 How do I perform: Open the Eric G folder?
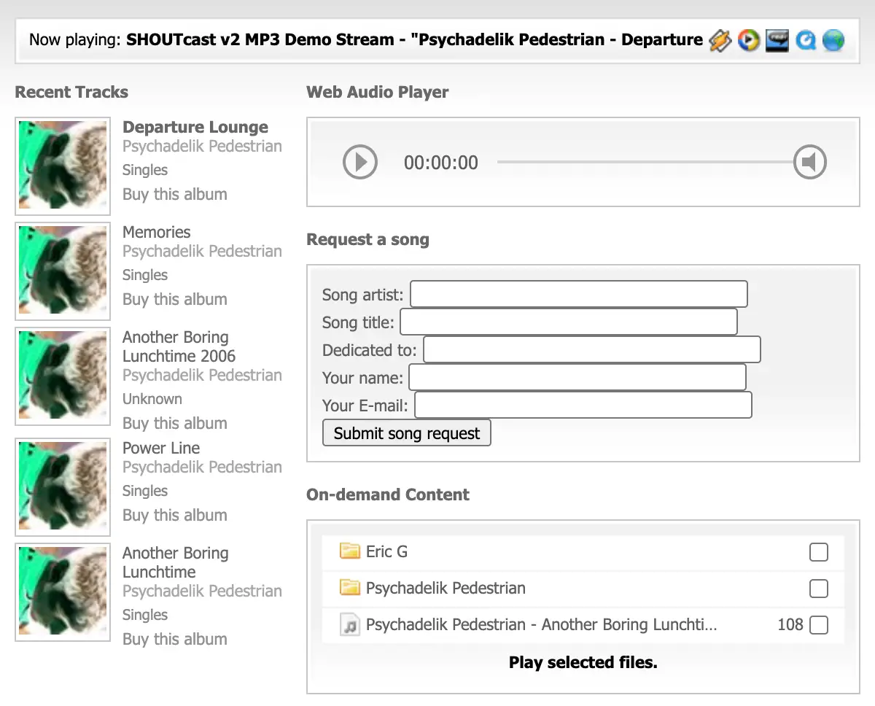tap(387, 551)
